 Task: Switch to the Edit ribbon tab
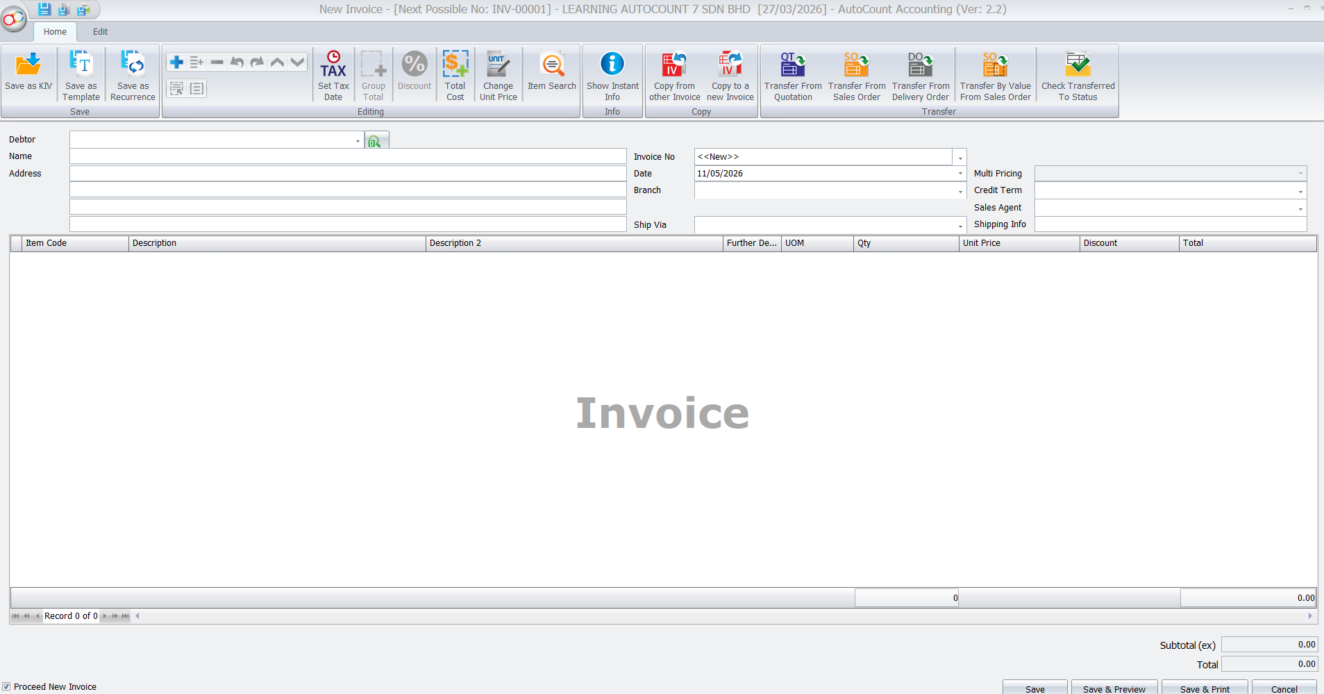click(100, 31)
